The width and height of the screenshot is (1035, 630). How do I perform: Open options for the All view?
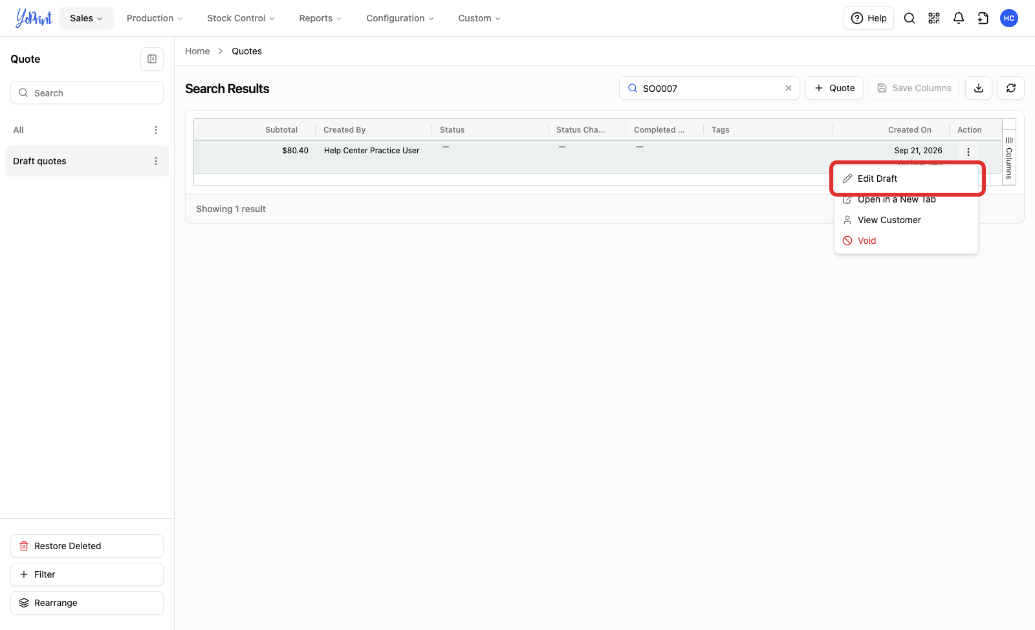pyautogui.click(x=156, y=130)
